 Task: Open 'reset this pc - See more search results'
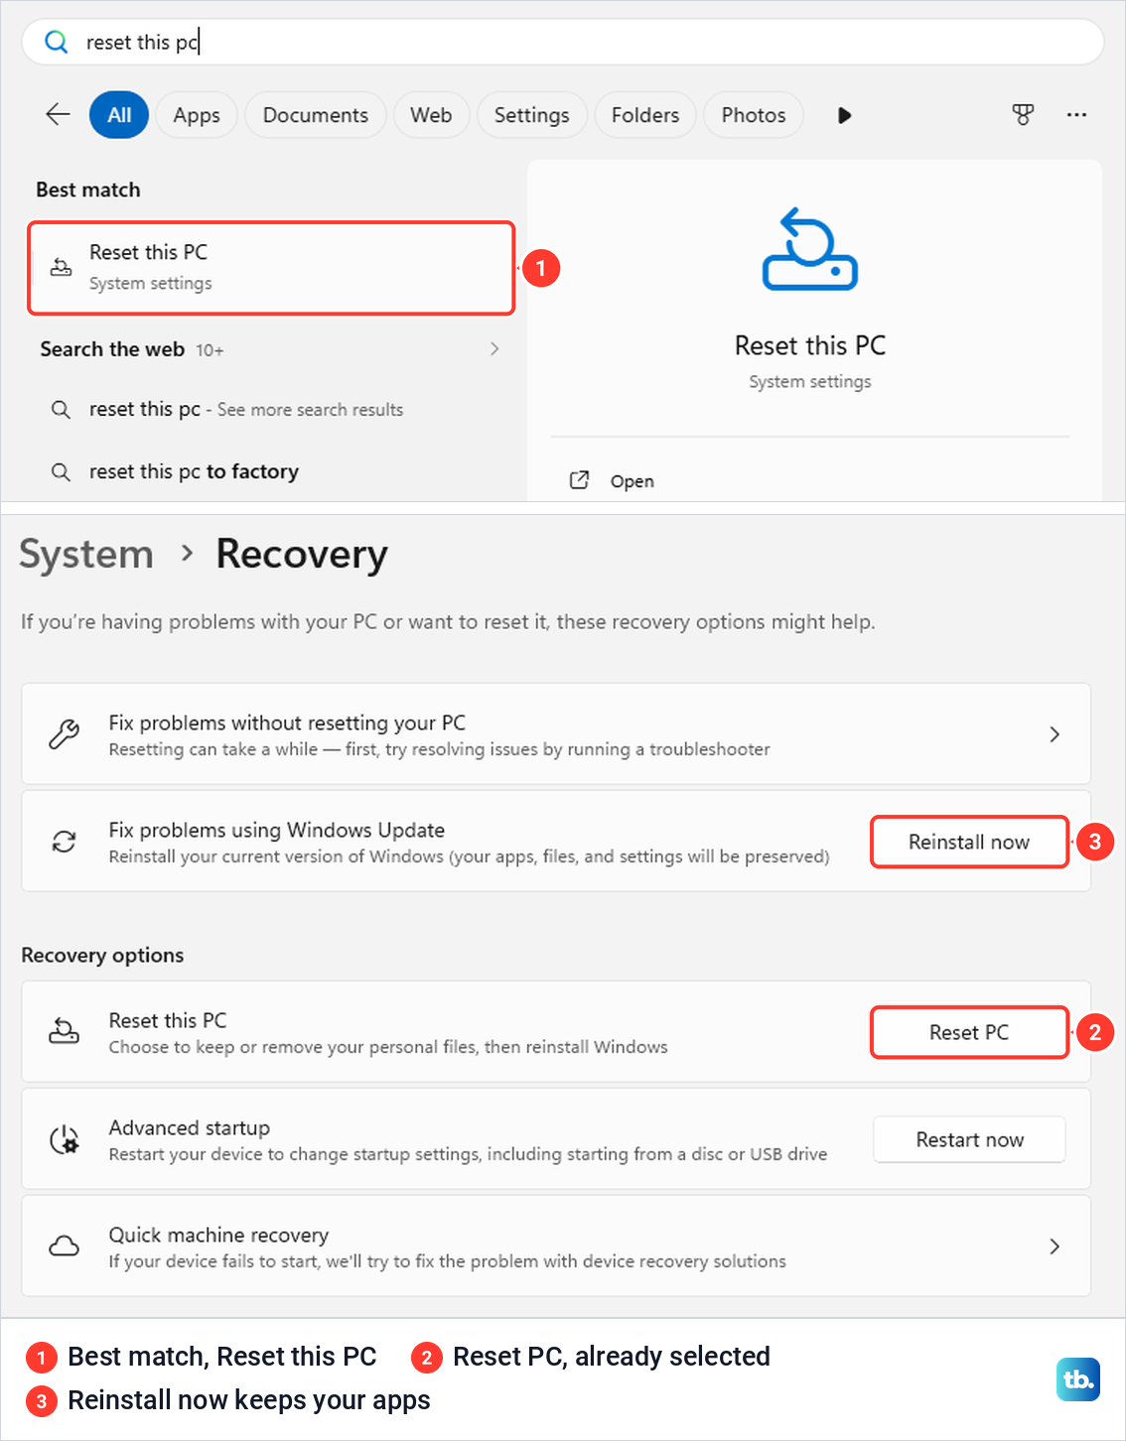(246, 410)
